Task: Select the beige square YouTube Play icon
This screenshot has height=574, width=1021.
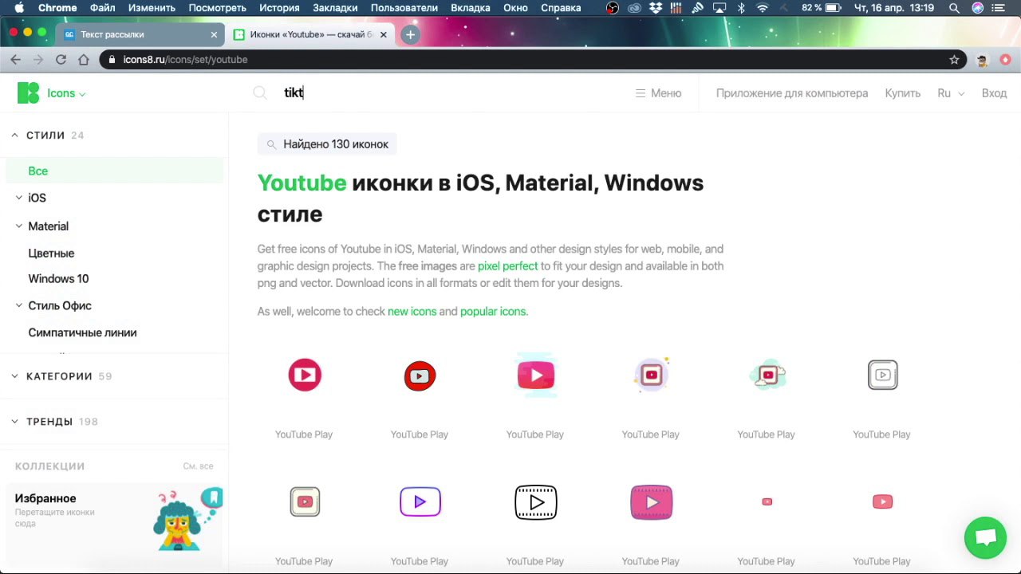Action: tap(305, 501)
